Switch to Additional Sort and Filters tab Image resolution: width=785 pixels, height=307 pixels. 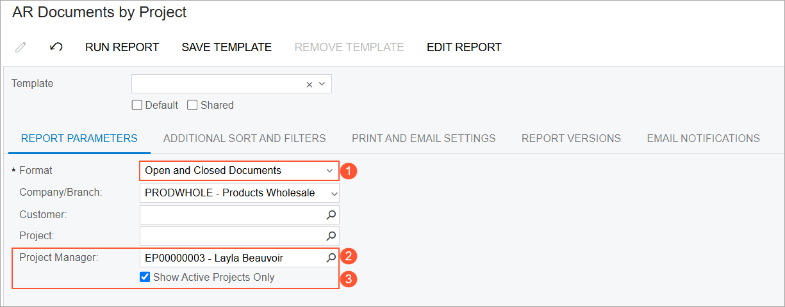click(x=244, y=138)
